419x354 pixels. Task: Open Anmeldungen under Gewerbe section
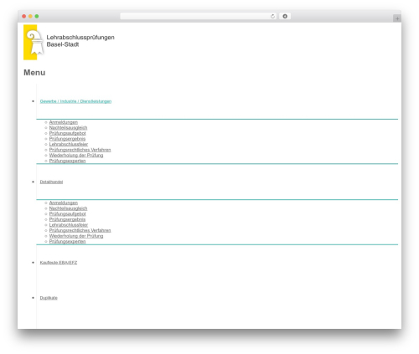(x=64, y=122)
